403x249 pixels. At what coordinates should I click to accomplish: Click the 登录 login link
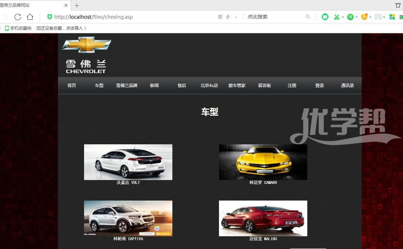click(x=320, y=86)
